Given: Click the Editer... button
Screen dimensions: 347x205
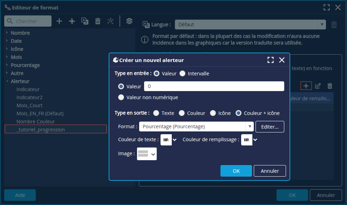Looking at the screenshot, I should 270,127.
